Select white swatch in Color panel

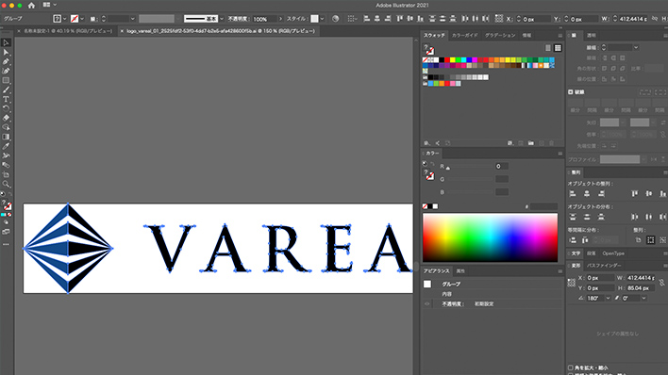click(x=435, y=206)
